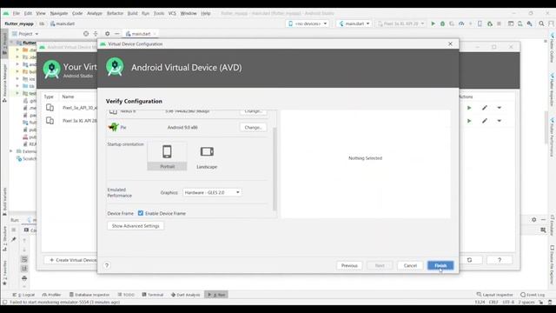Refresh AVD list in the AVD Manager window
Viewport: 556px width, 313px height.
[x=469, y=260]
